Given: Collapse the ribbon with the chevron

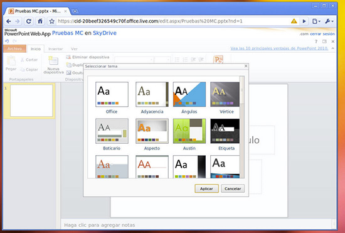Looking at the screenshot, I should [333, 48].
